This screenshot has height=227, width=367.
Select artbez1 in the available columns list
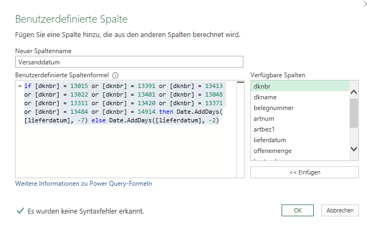(300, 129)
